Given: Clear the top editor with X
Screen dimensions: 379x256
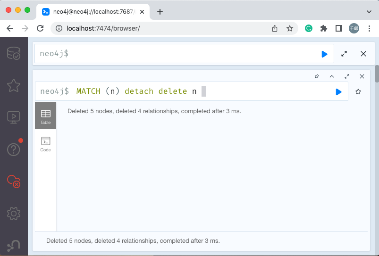Looking at the screenshot, I should click(x=363, y=54).
